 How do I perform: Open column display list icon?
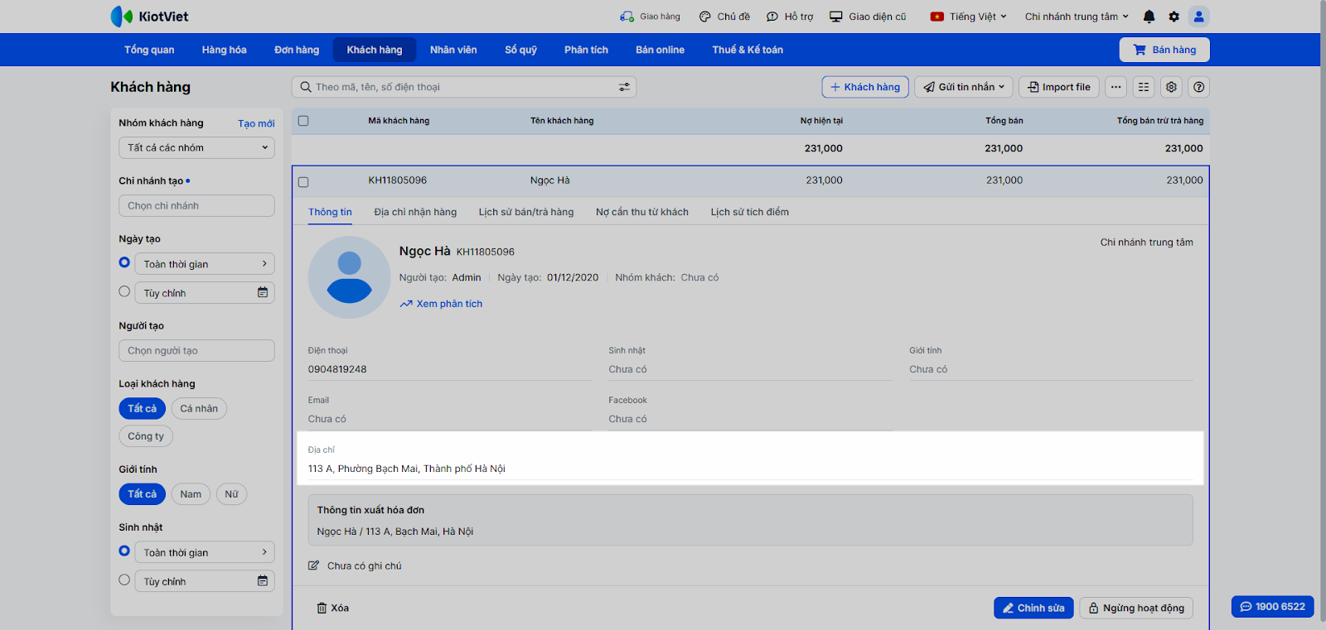1144,87
